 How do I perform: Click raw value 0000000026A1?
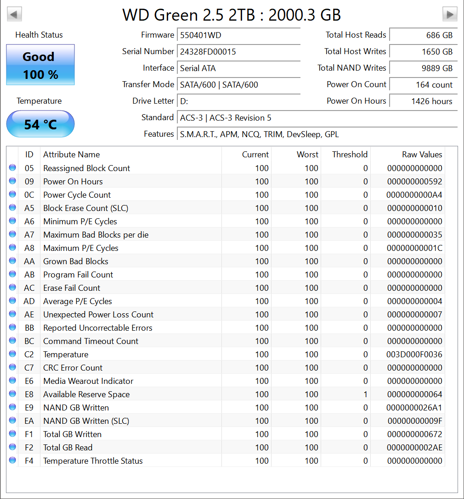pos(414,408)
